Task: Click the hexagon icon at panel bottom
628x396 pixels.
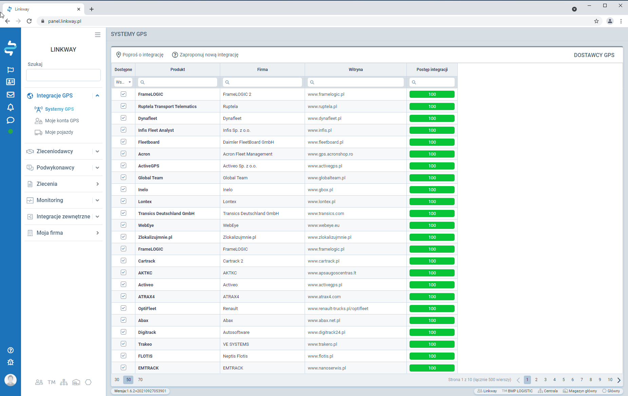Action: (88, 382)
